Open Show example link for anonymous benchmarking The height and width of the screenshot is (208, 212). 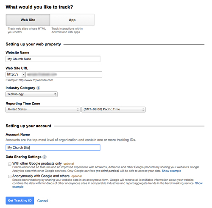[199, 183]
